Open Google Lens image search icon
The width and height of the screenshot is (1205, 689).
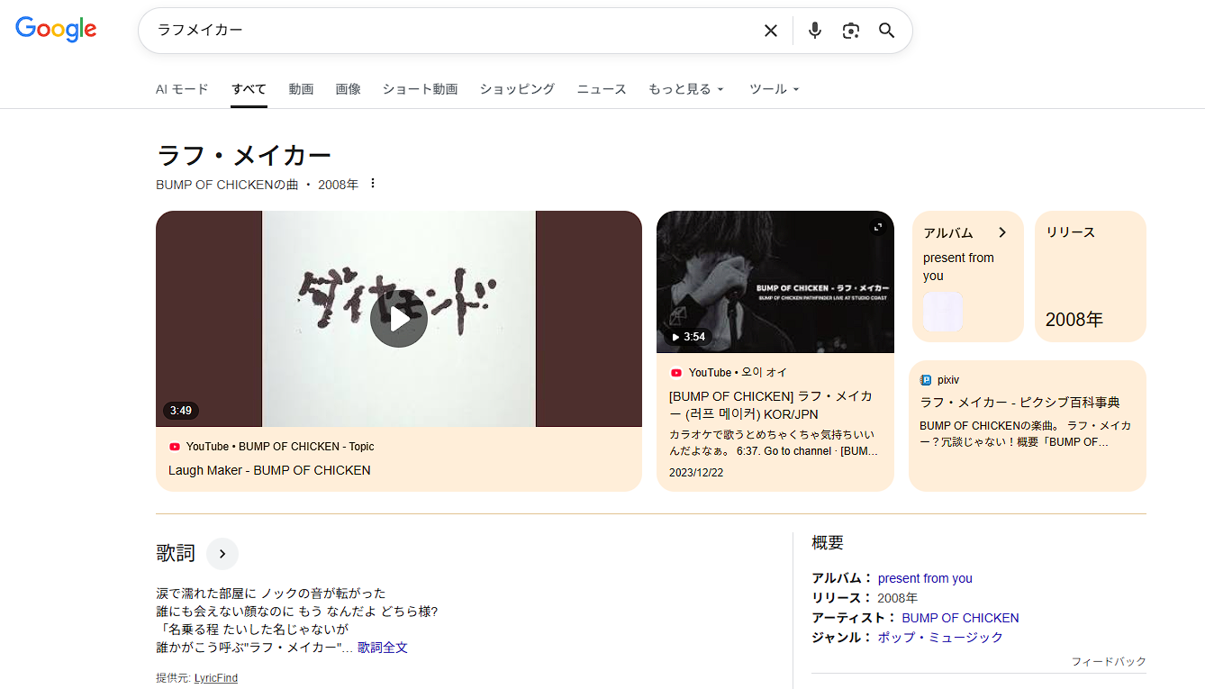tap(851, 31)
